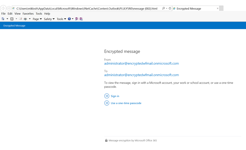Open the Favorites menu
This screenshot has height=150, width=246.
28,14
